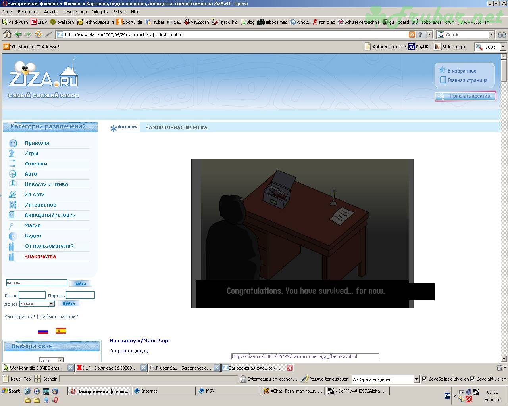The height and width of the screenshot is (406, 508).
Task: Open the CHIP bookmark
Action: pyautogui.click(x=39, y=22)
